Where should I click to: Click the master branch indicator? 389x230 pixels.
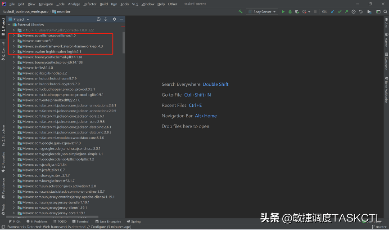379,227
